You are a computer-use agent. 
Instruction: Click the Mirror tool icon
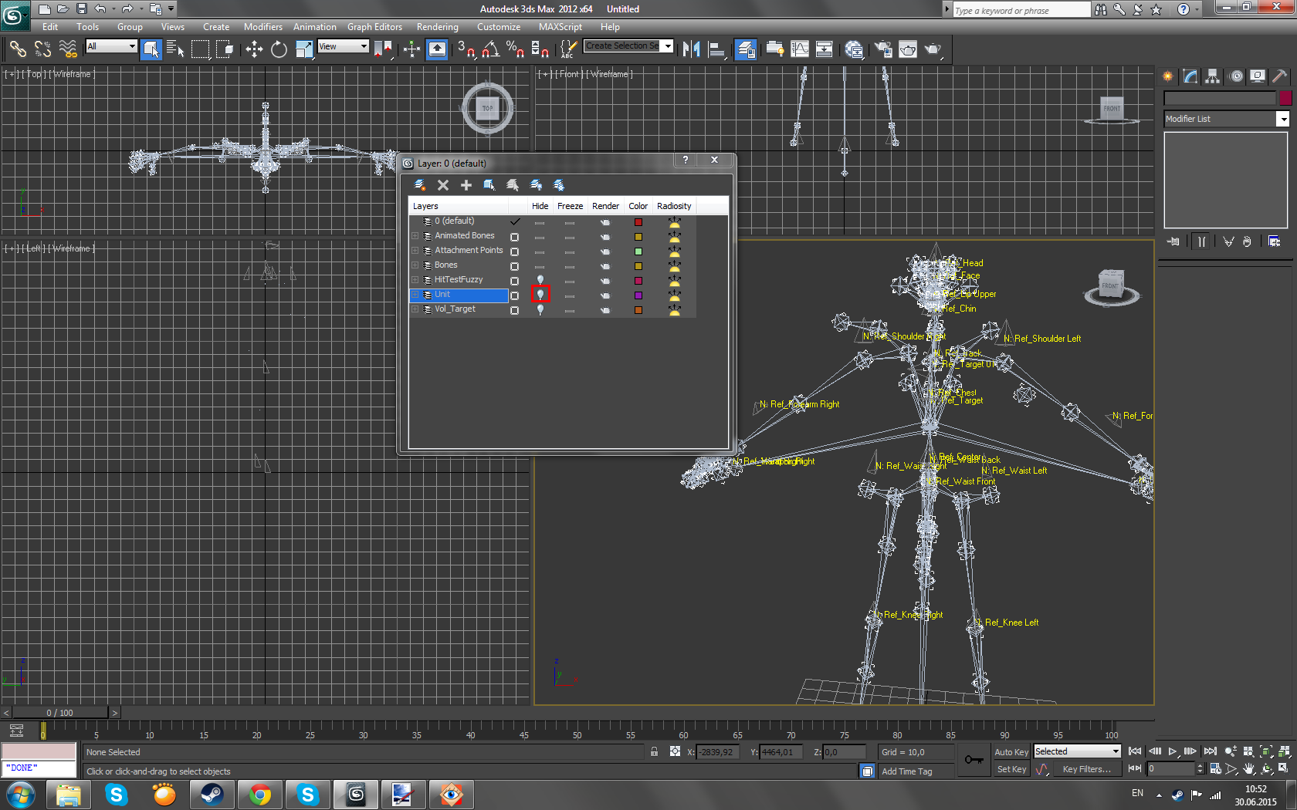[x=691, y=49]
